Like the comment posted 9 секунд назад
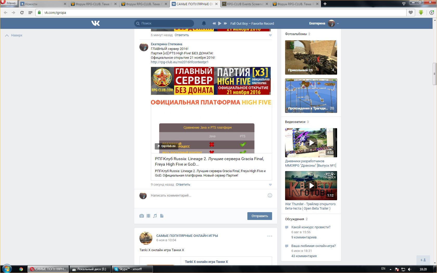The width and height of the screenshot is (437, 273). [x=270, y=185]
